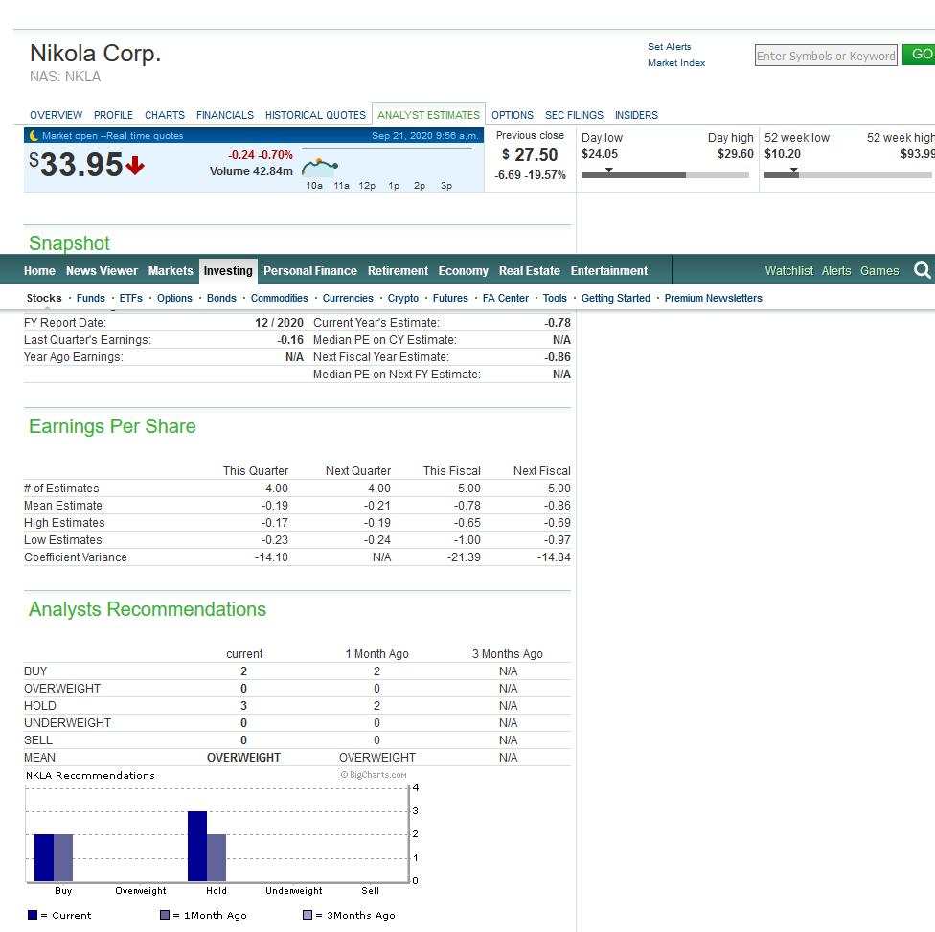Click the Getting Started link

pos(615,298)
